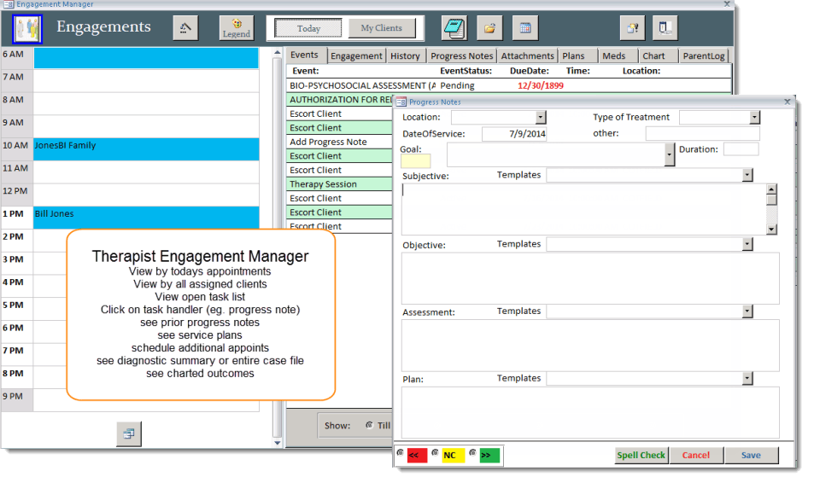The width and height of the screenshot is (820, 477).
Task: Expand the Location dropdown in Progress Notes
Action: coord(541,118)
